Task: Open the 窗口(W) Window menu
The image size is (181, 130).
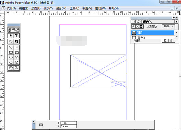Action: click(x=101, y=8)
